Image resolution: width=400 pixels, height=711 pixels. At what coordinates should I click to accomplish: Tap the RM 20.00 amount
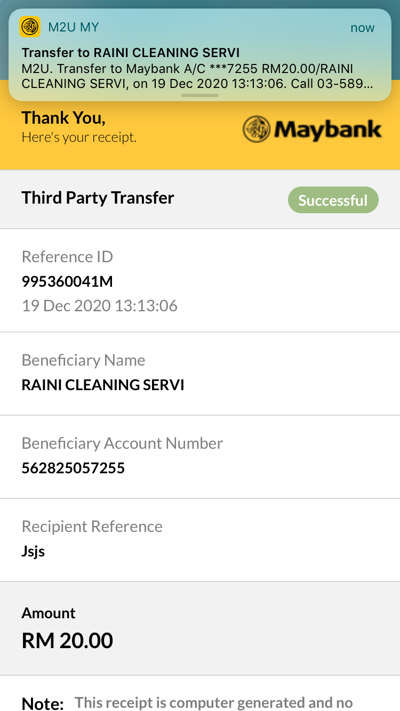click(x=67, y=641)
